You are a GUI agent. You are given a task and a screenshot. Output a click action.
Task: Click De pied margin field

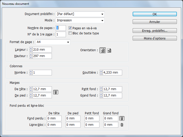(42, 95)
